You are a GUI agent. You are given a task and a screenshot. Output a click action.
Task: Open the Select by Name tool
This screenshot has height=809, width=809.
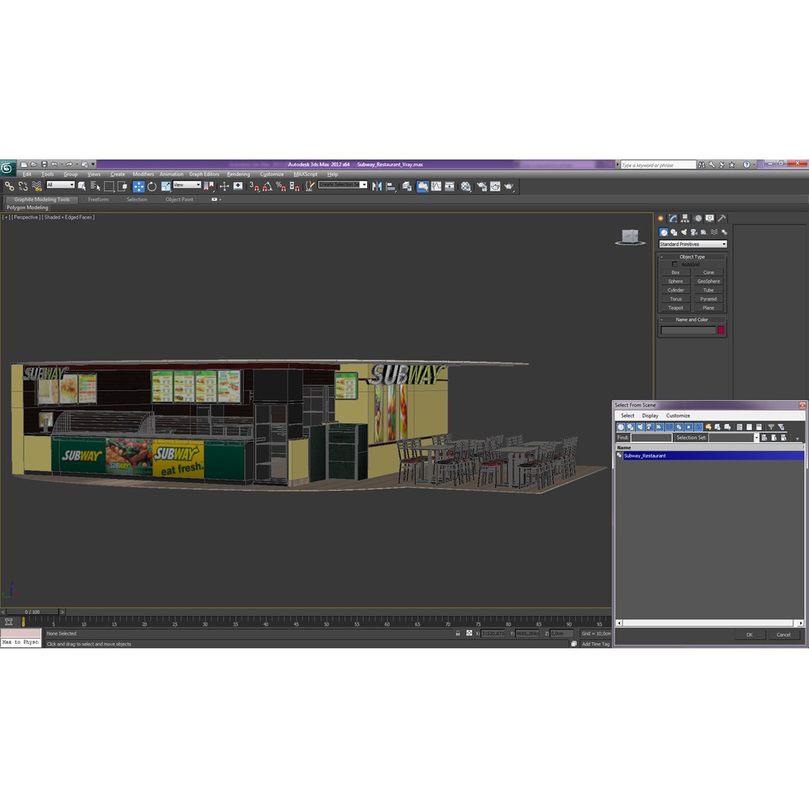[95, 187]
